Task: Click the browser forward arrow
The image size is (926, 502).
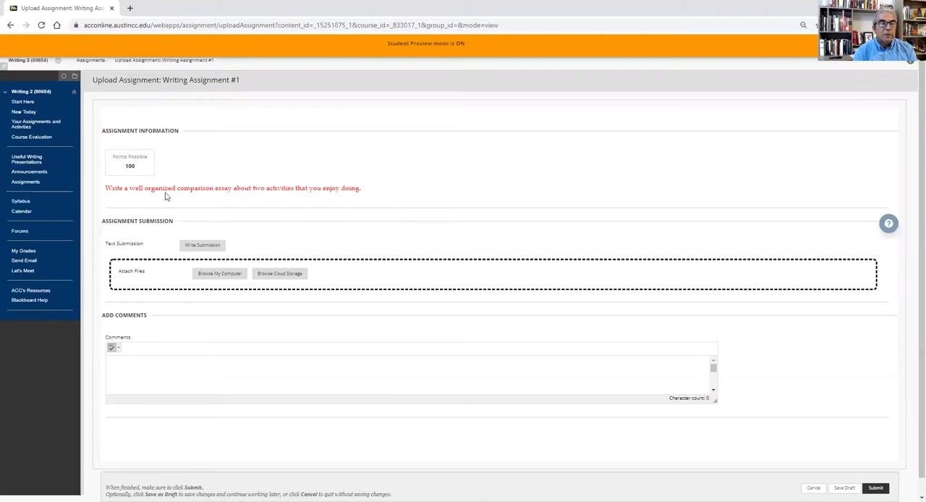Action: pyautogui.click(x=26, y=25)
